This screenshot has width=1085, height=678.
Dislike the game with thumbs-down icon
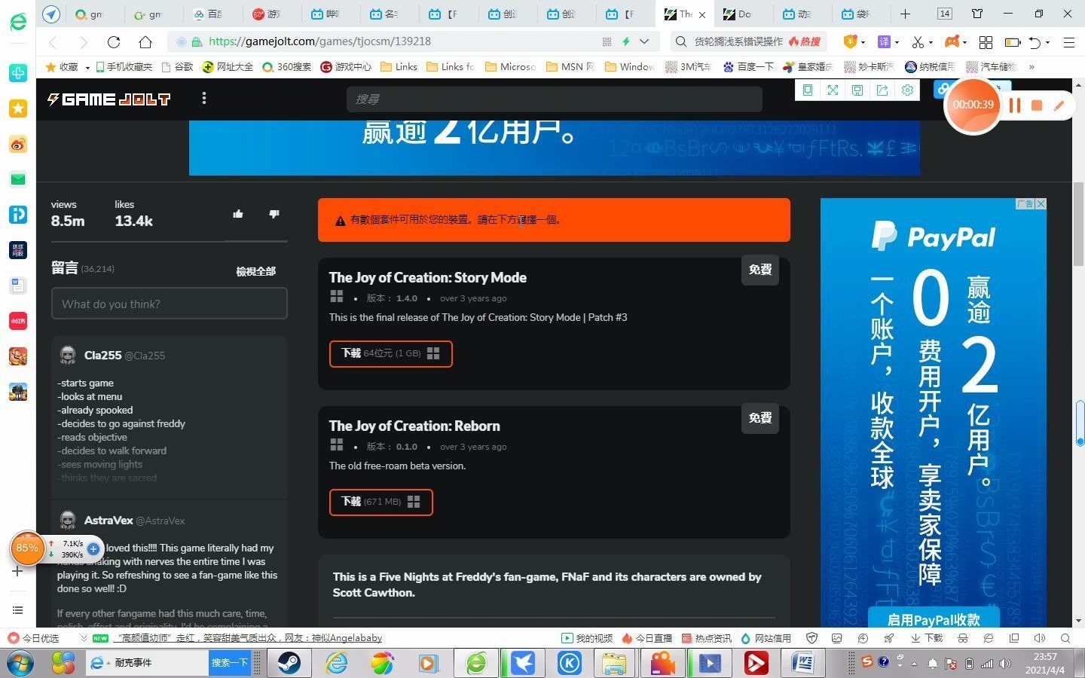(274, 214)
